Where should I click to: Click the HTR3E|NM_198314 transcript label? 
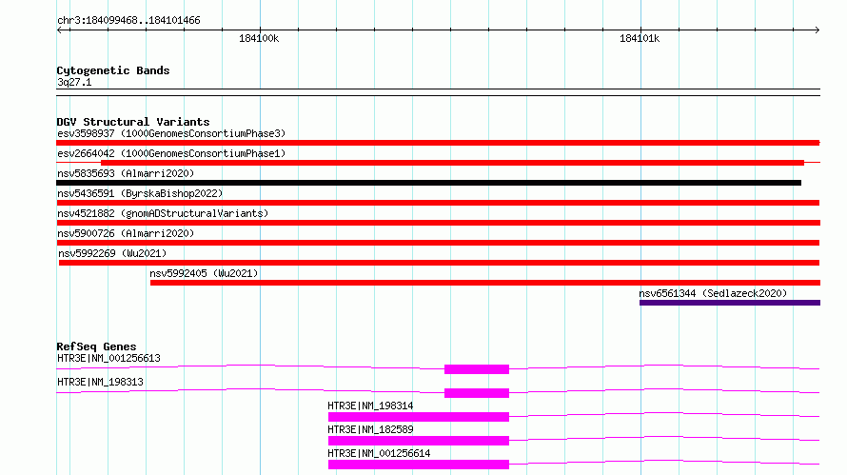[370, 406]
